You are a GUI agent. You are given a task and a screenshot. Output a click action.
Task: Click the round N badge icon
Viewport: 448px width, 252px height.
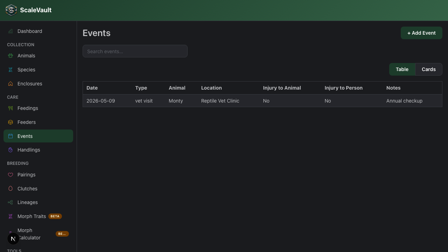point(13,239)
